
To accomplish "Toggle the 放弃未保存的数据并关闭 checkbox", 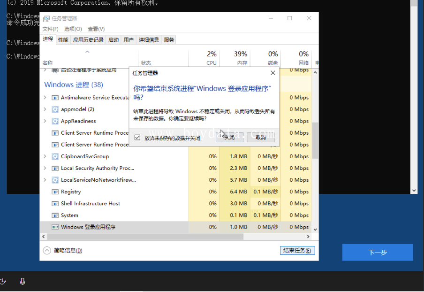I will click(137, 138).
